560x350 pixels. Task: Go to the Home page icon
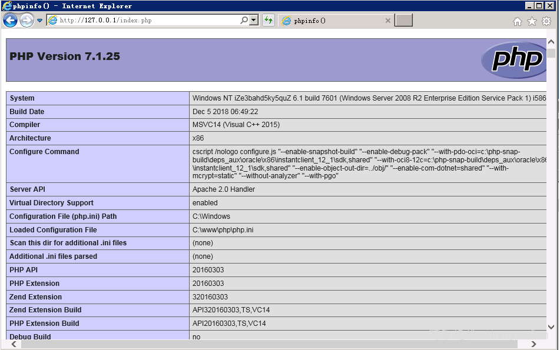[517, 21]
